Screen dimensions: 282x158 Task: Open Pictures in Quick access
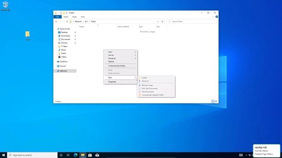(x=64, y=43)
